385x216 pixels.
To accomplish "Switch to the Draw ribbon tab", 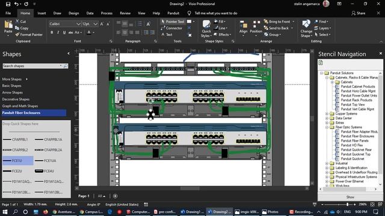I will tap(57, 13).
